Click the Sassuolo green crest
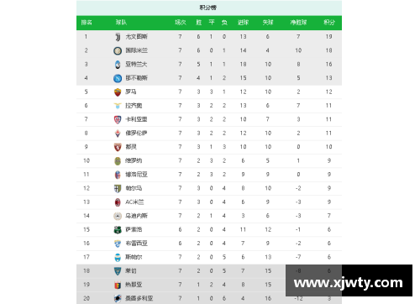The image size is (420, 304). pyautogui.click(x=118, y=229)
